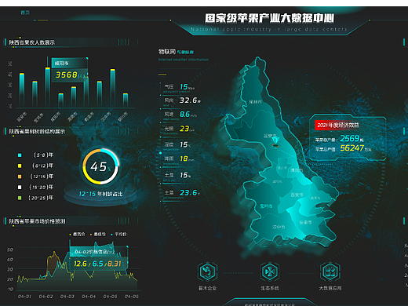This screenshot has width=408, height=306.
Task: Click the 物联网 section heading
Action: click(167, 52)
